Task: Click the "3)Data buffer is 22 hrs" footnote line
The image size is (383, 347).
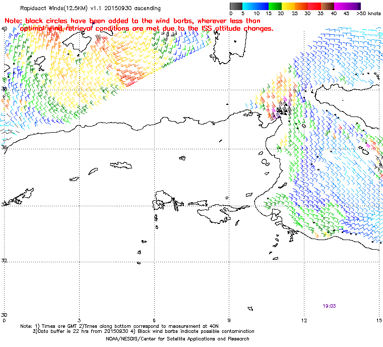Action: (x=144, y=331)
